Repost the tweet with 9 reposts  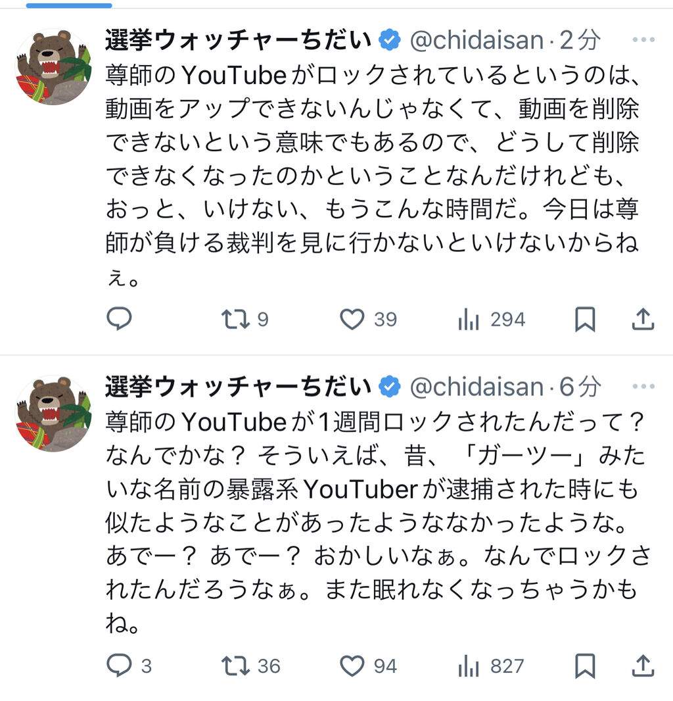pos(235,320)
